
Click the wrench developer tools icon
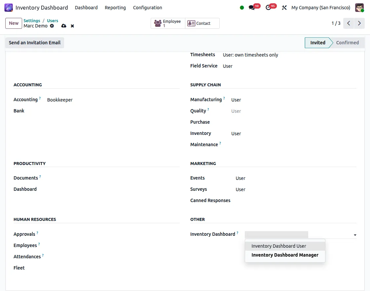(x=284, y=7)
